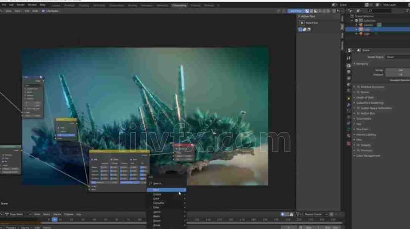The width and height of the screenshot is (410, 229).
Task: Open the red Texture properties tab
Action: [348, 143]
